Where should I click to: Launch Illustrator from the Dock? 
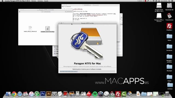tap(49, 94)
